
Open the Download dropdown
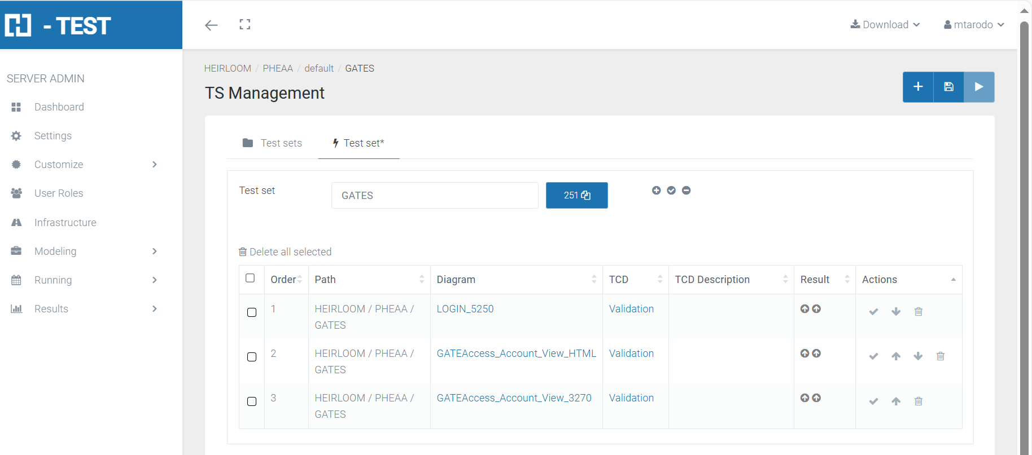coord(885,25)
